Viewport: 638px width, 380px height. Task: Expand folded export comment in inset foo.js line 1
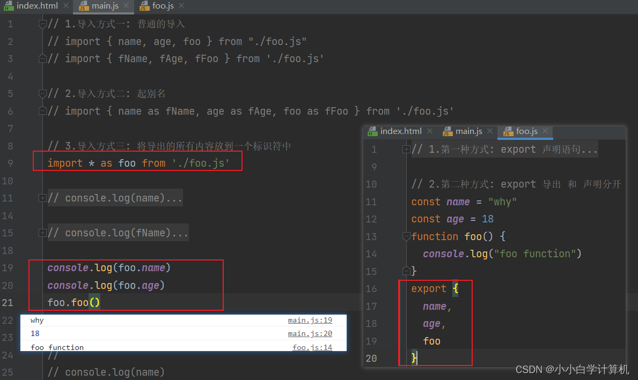tap(406, 149)
